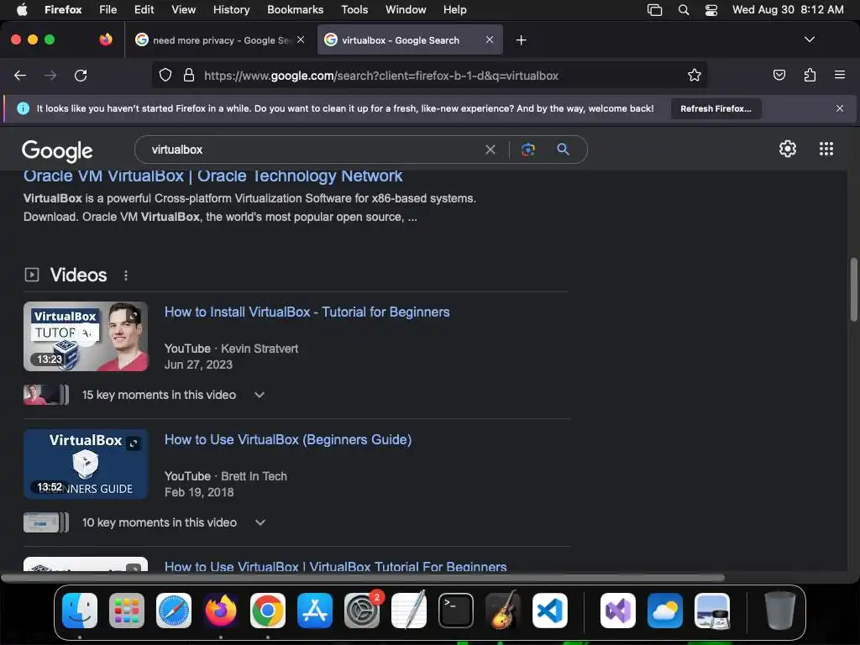Open Control Center in menu bar

(711, 10)
